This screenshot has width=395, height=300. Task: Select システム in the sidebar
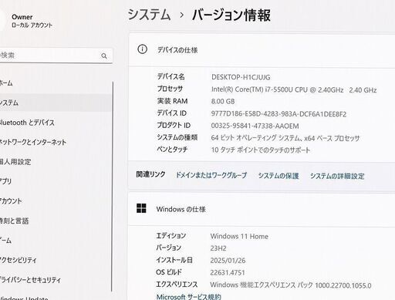(56, 103)
